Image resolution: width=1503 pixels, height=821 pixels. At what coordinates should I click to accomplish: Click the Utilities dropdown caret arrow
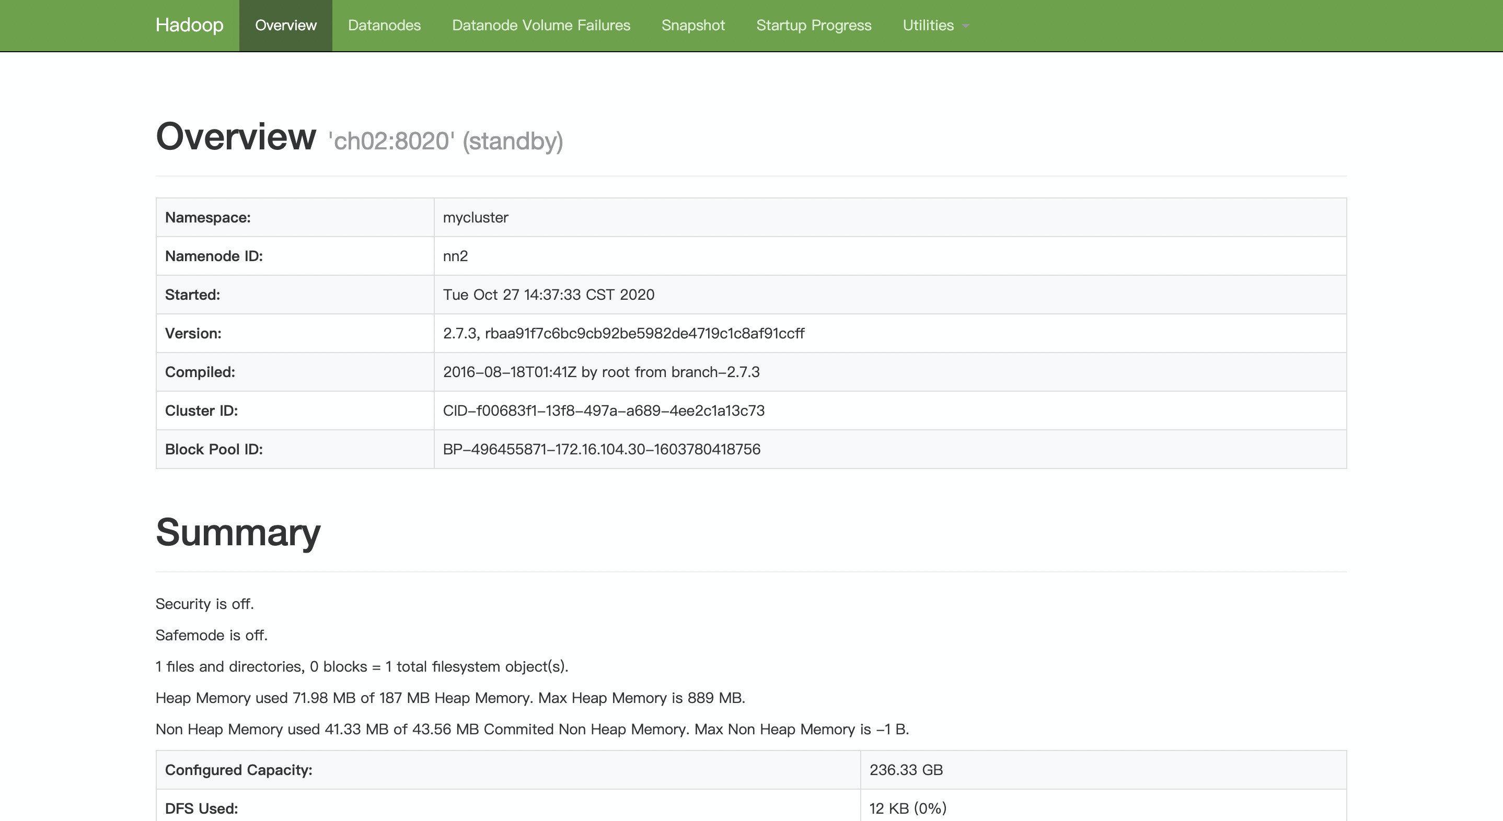(966, 26)
